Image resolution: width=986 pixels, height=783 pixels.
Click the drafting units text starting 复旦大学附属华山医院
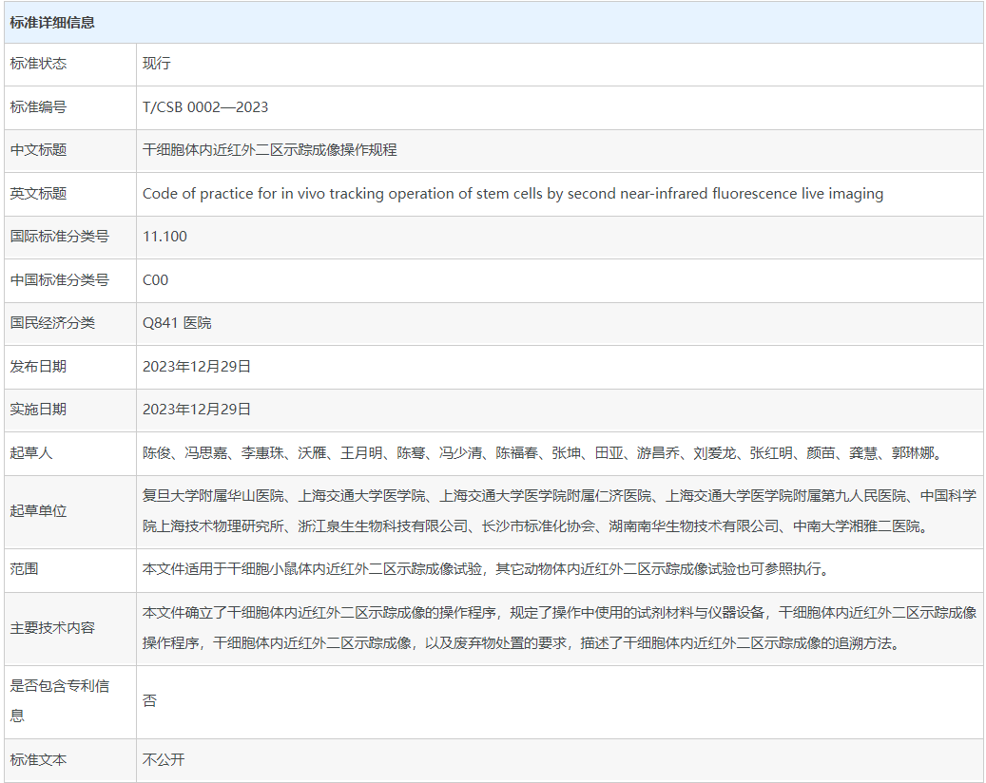(x=558, y=510)
